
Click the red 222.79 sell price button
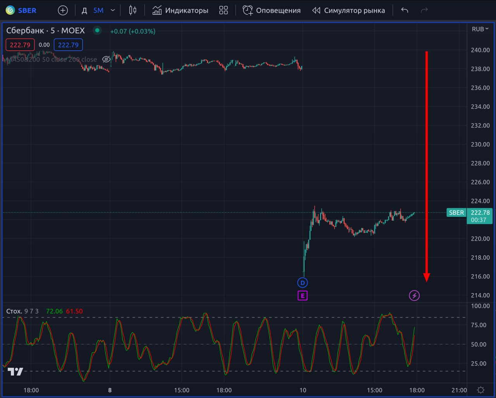(x=20, y=45)
